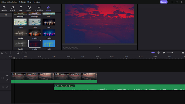The width and height of the screenshot is (185, 104).
Task: Select the first pexels-kelly-lacy video clip
Action: click(x=32, y=78)
